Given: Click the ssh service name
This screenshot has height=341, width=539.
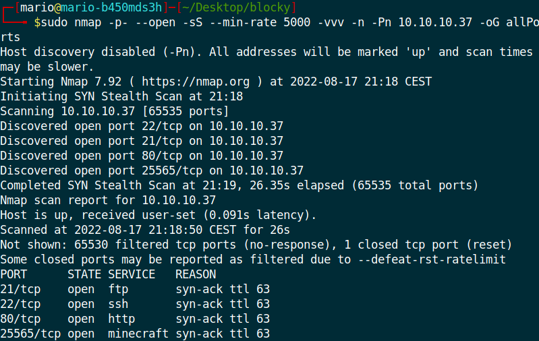Looking at the screenshot, I should click(118, 304).
